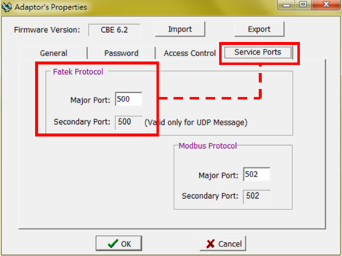Maximize the Adaptor's Properties window
This screenshot has width=342, height=256.
(303, 4)
